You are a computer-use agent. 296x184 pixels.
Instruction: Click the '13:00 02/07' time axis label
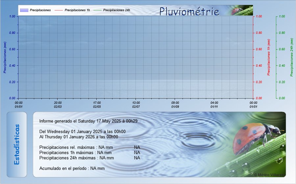pos(136,104)
